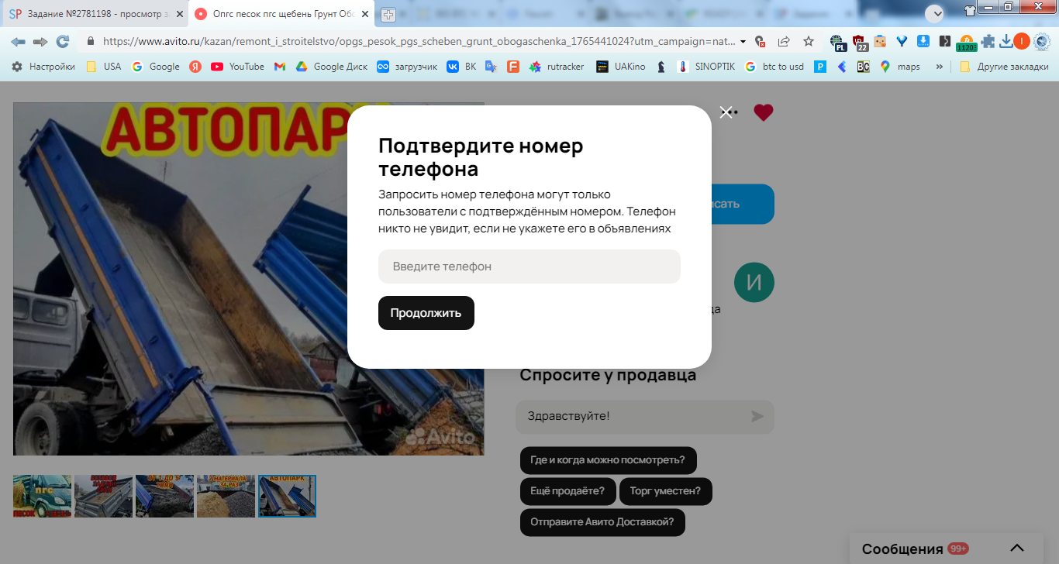Click the blocked location icon in address bar
Image resolution: width=1059 pixels, height=564 pixels.
[760, 42]
